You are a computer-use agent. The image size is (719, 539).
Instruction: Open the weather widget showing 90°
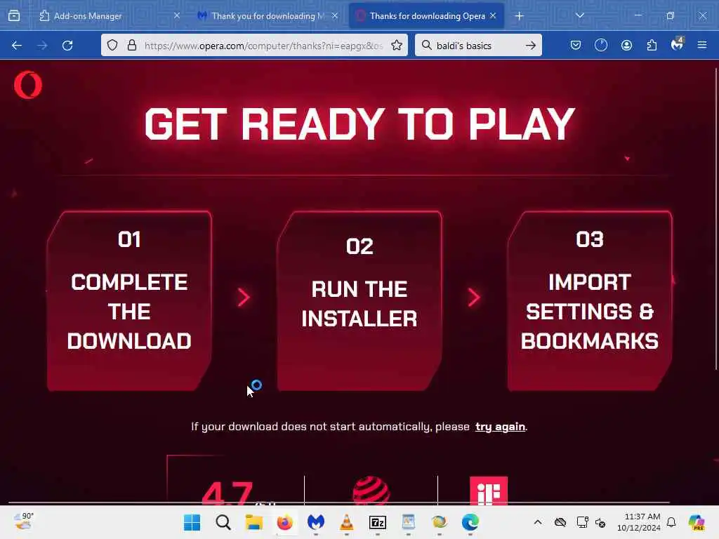pos(23,521)
